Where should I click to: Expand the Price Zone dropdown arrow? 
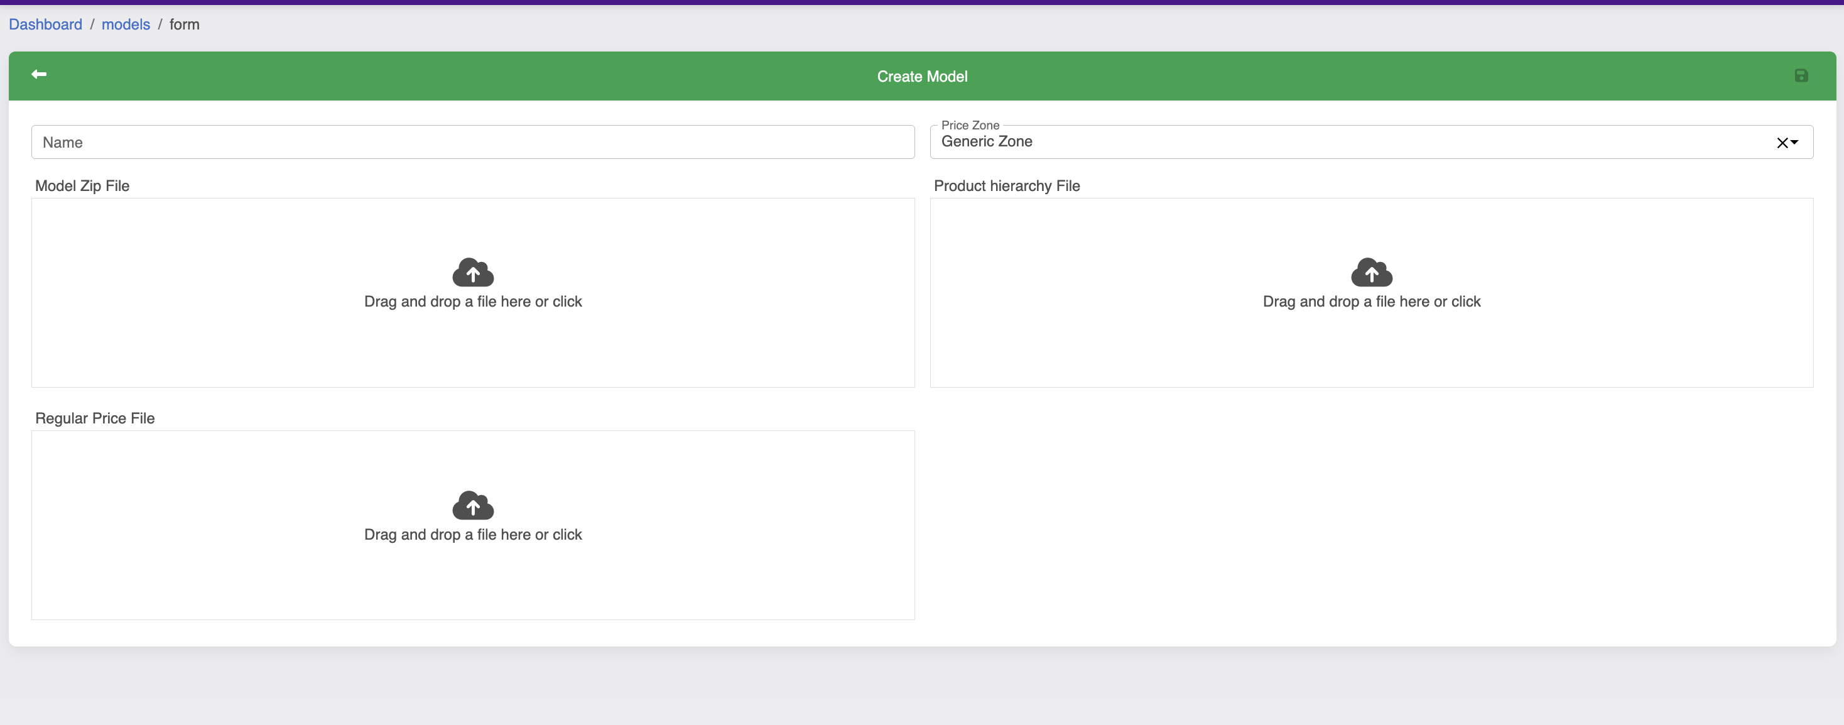(1794, 143)
